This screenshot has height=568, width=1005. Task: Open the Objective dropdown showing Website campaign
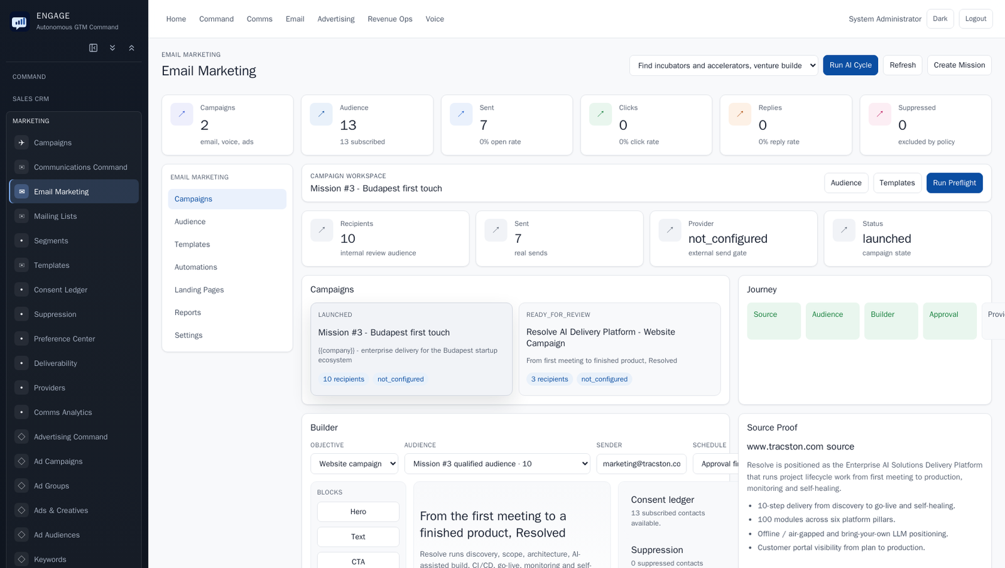pos(354,464)
